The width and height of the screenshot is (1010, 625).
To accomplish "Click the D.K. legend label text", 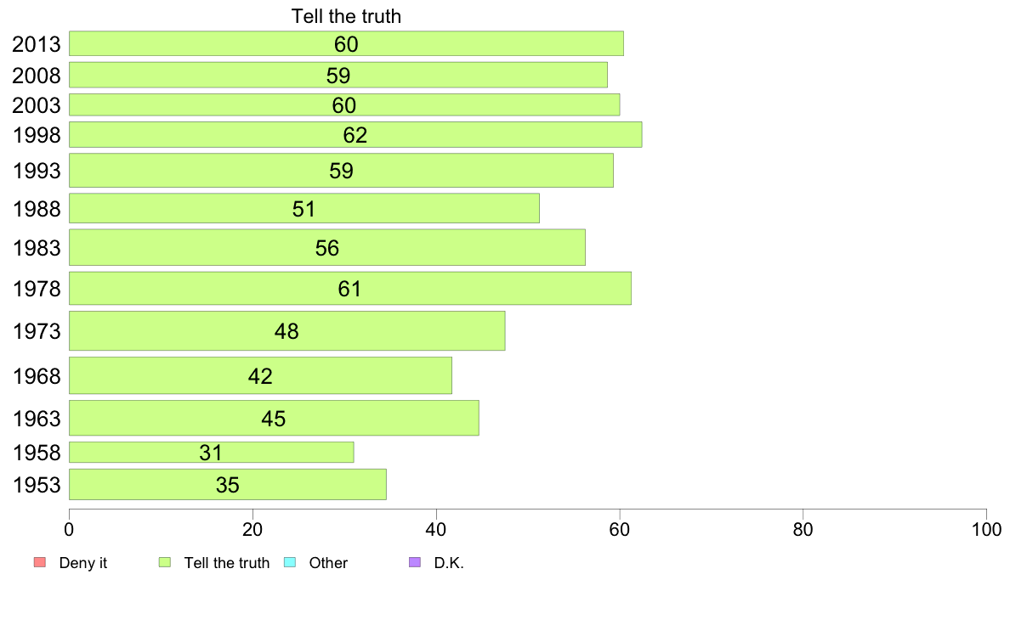I will pos(449,562).
